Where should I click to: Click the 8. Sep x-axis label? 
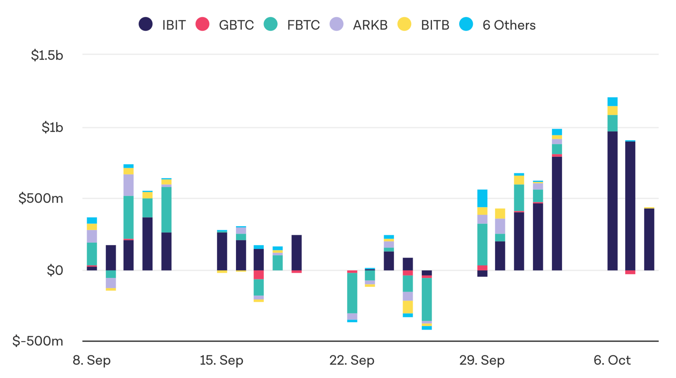click(92, 360)
